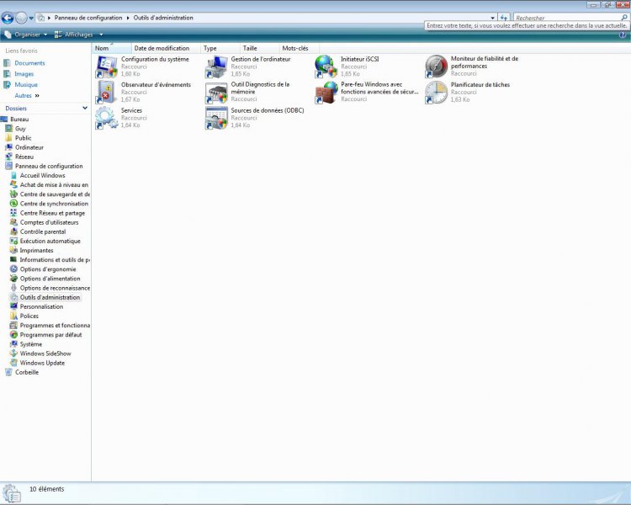
Task: Open Gestion de l'ordinateur icon
Action: 216,66
